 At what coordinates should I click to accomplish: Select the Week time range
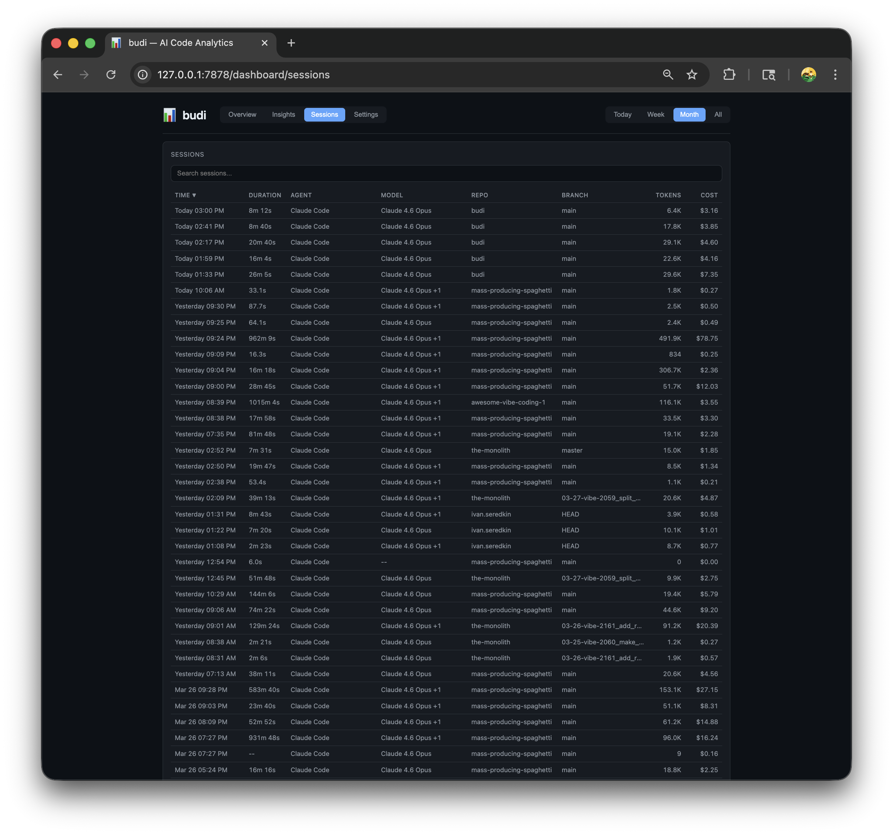click(x=655, y=115)
